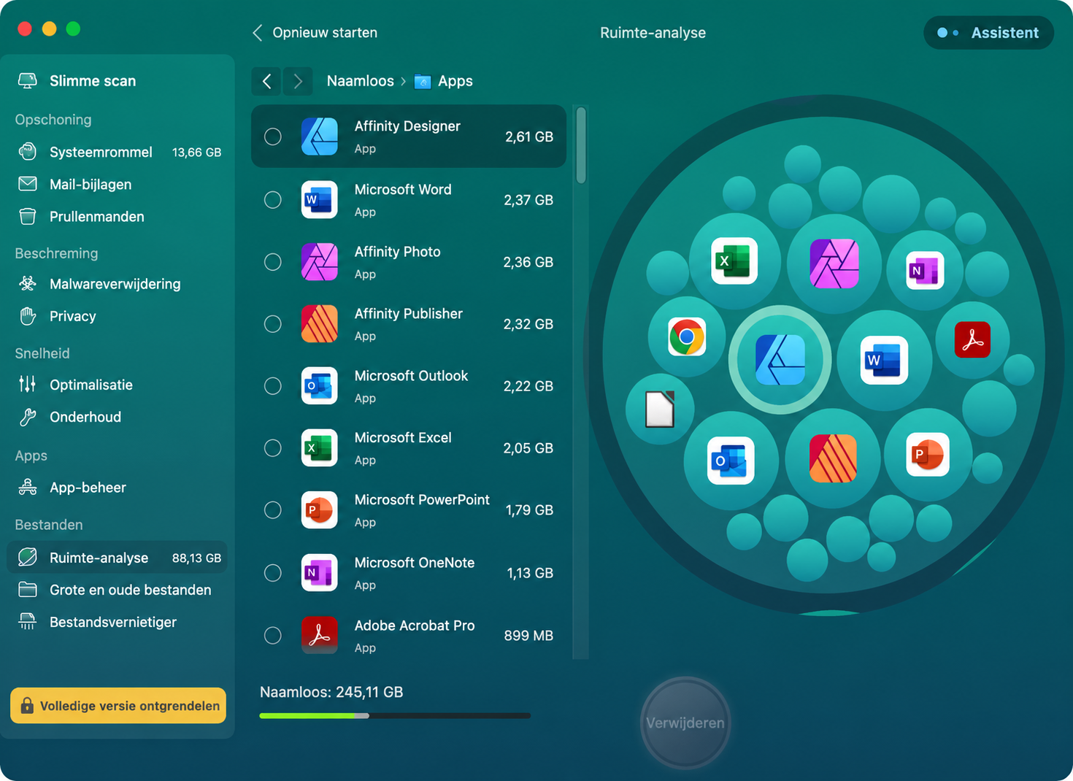Click the App-beheer icon in sidebar

(28, 487)
